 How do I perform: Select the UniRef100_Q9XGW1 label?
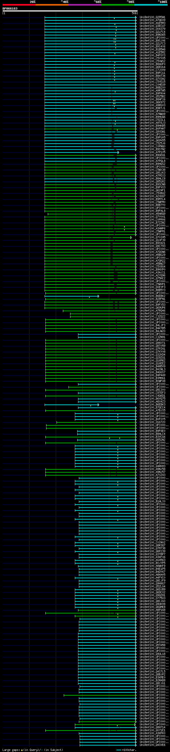(152, 132)
